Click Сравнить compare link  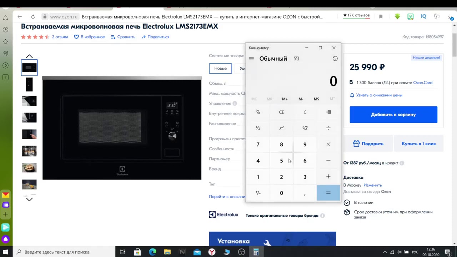tap(123, 37)
